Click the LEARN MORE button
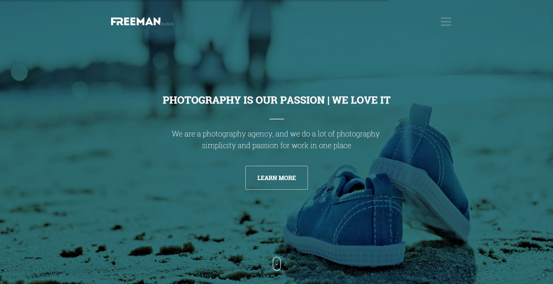The height and width of the screenshot is (284, 553). tap(276, 178)
